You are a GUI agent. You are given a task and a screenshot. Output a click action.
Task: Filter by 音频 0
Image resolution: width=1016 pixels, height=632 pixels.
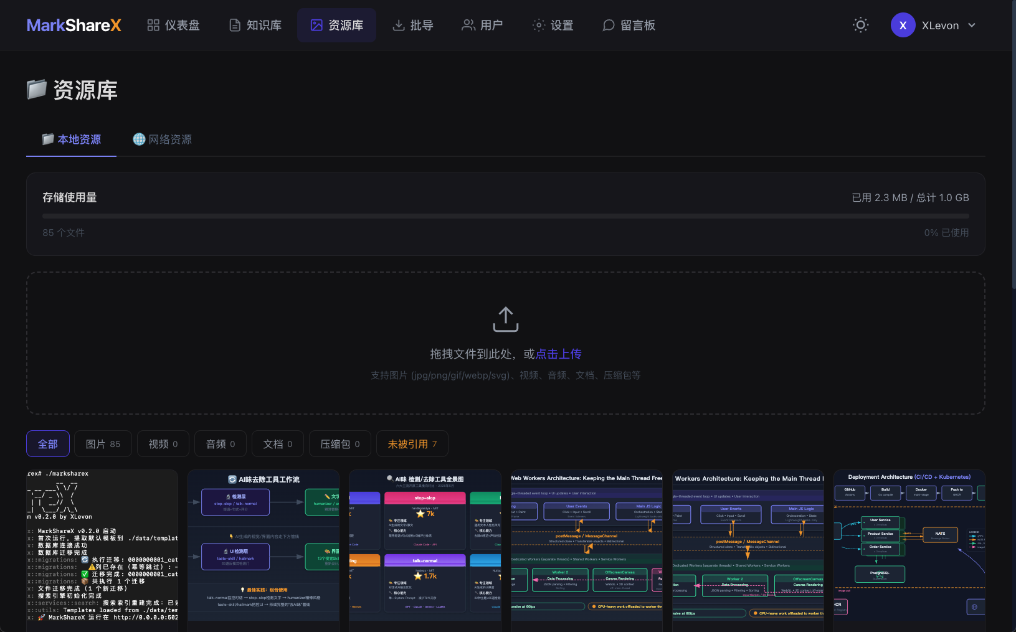[x=221, y=444]
